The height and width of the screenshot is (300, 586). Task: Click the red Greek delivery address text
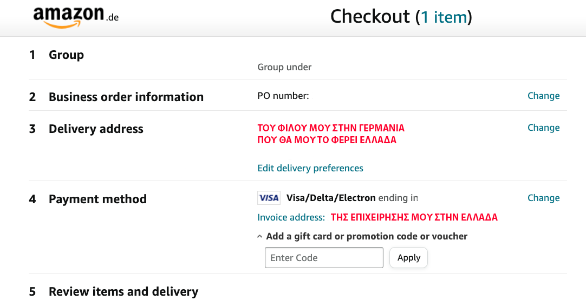click(x=331, y=134)
